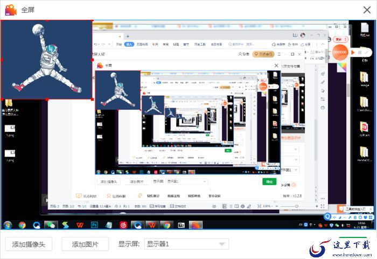
Task: Open the 开发工具 tab in previewed WPS window
Action: [x=200, y=44]
